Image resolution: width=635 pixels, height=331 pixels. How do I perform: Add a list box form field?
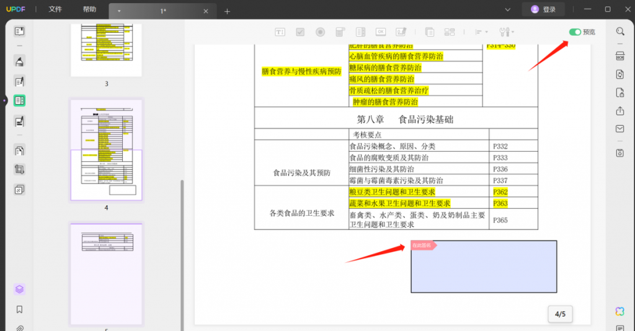pyautogui.click(x=360, y=32)
